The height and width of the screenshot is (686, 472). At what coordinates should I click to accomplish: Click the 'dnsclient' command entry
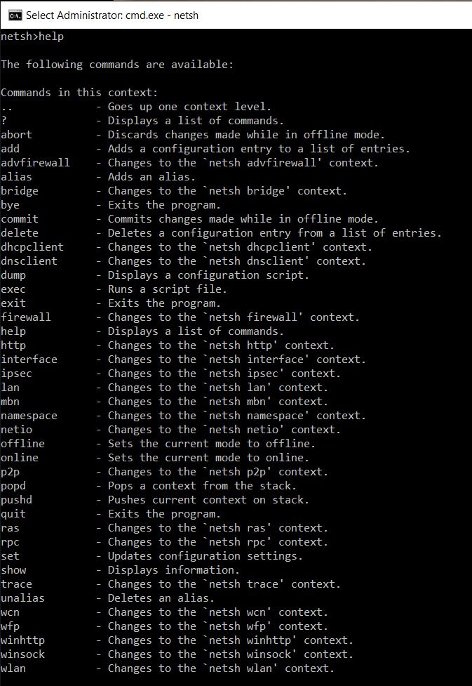click(29, 261)
